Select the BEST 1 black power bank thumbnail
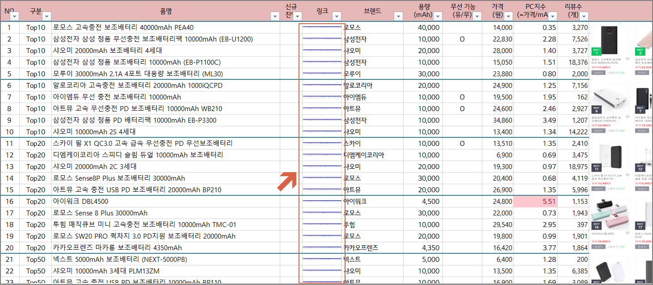The width and height of the screenshot is (653, 285). coord(610,40)
